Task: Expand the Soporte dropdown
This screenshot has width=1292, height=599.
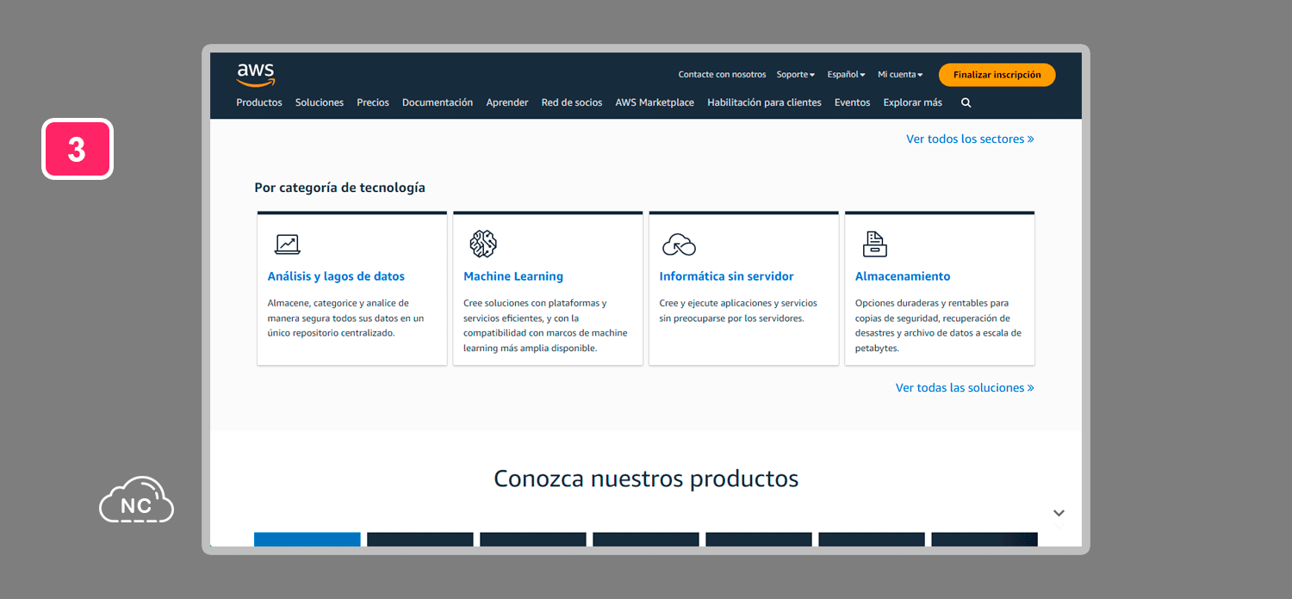Action: [795, 75]
